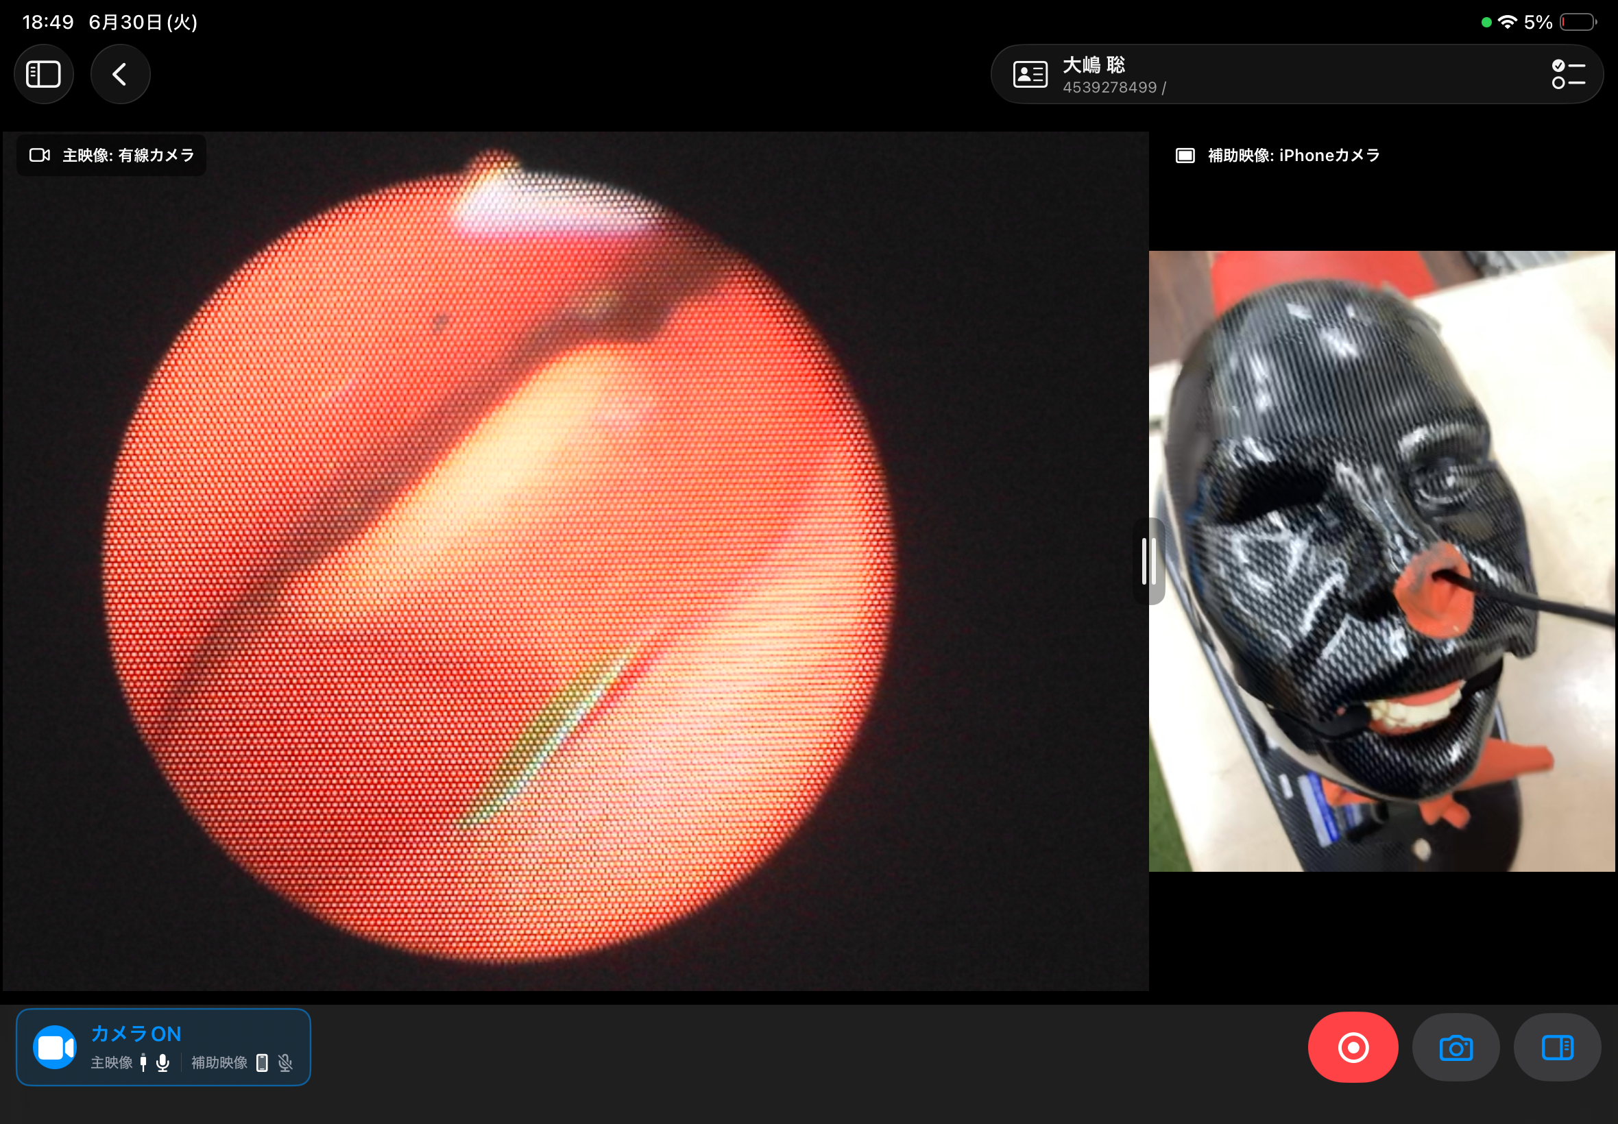Image resolution: width=1618 pixels, height=1124 pixels.
Task: Unmute the 補助映像 muted microphone
Action: [x=285, y=1063]
